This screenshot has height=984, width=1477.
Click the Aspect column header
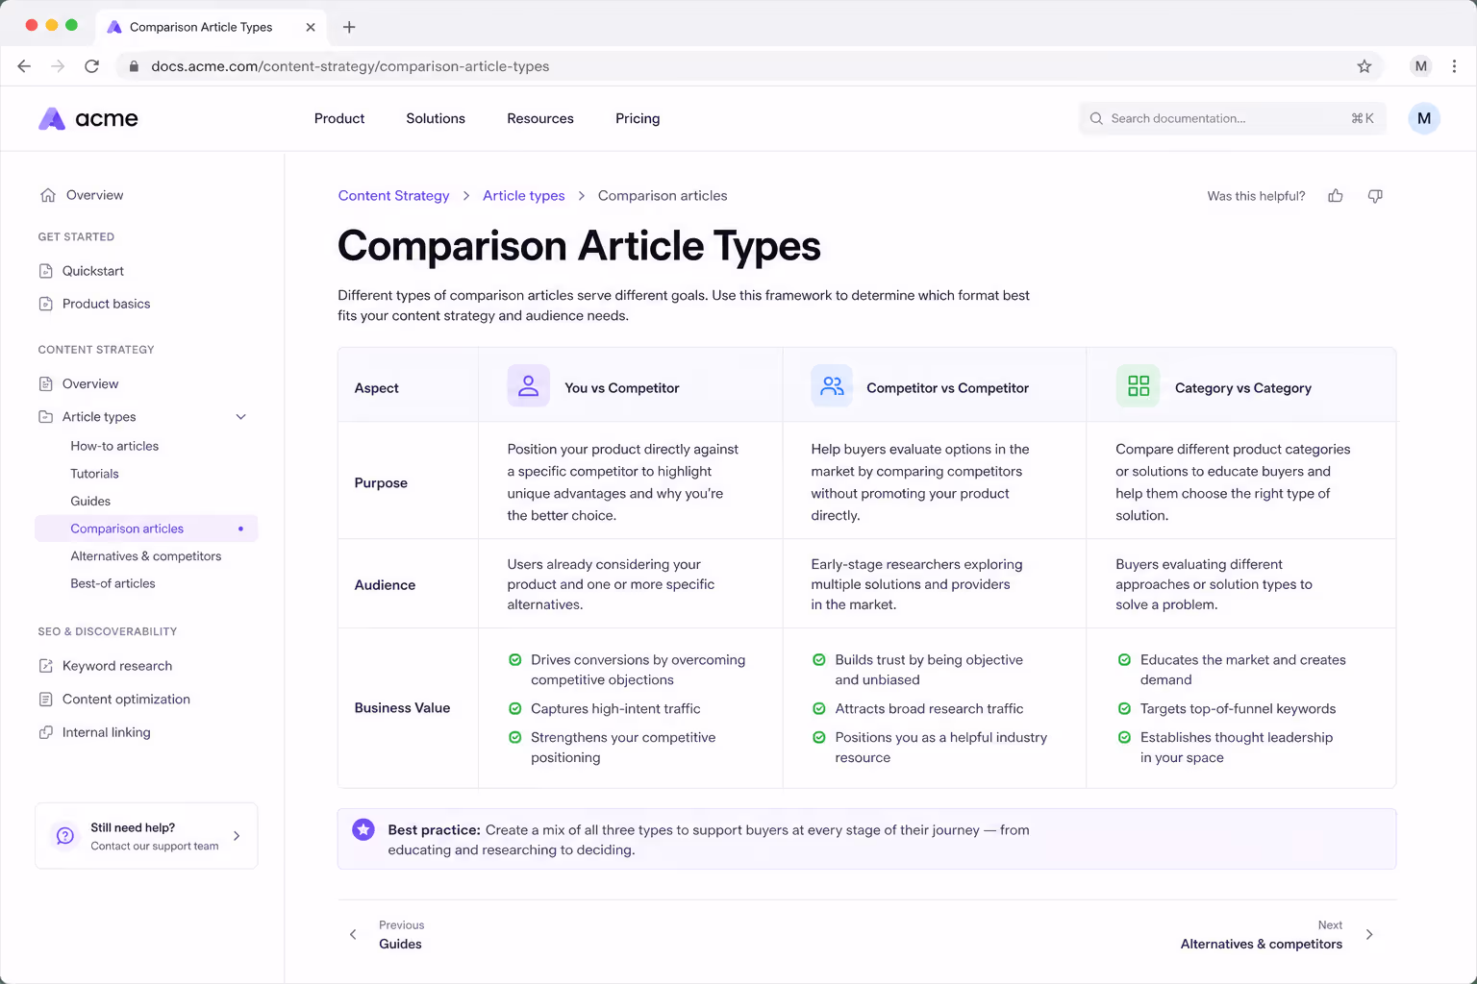(x=376, y=388)
